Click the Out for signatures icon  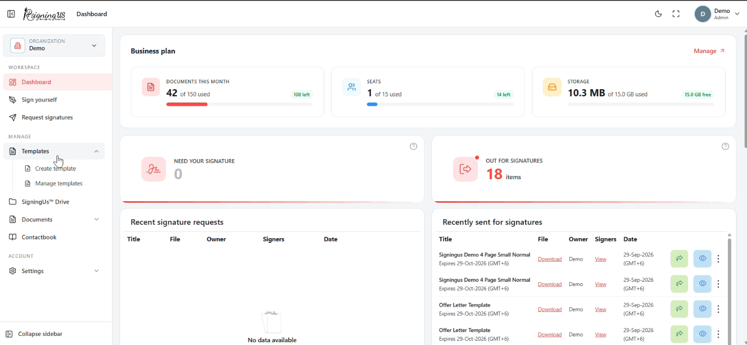465,169
